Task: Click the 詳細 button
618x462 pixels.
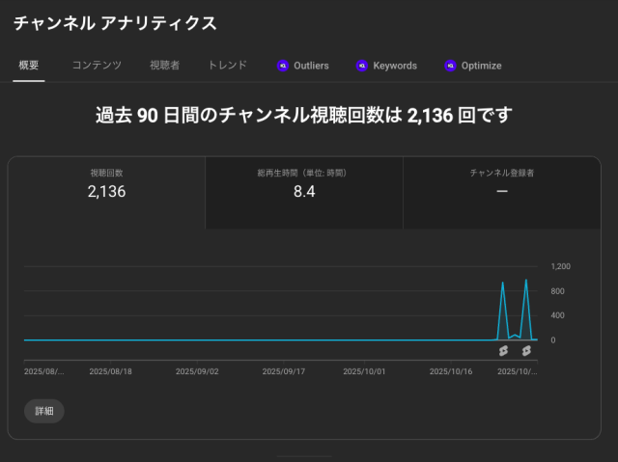Action: pos(44,411)
